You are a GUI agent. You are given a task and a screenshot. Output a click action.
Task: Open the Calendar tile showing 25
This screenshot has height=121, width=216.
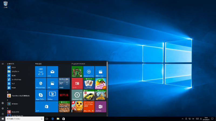[x=41, y=72]
